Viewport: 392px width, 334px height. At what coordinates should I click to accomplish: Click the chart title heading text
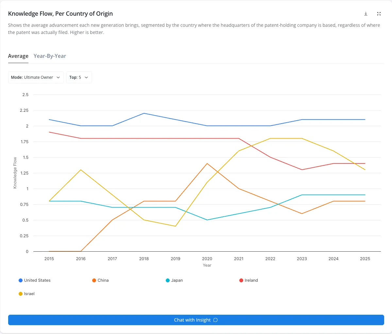pos(60,13)
